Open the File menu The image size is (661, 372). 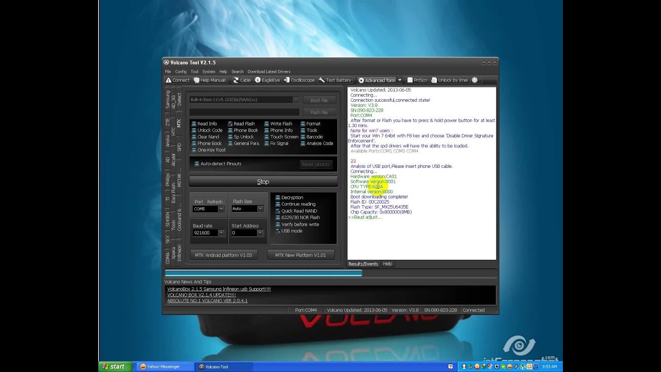168,72
